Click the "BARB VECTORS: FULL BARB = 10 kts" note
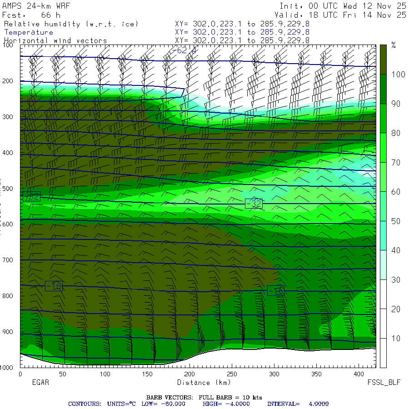Screen dimensions: 409x409 [x=204, y=398]
